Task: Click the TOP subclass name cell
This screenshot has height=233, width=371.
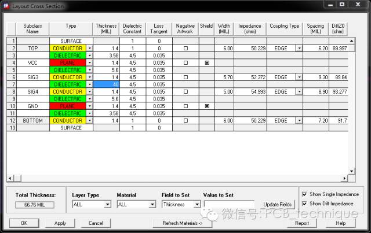Action: [33, 49]
